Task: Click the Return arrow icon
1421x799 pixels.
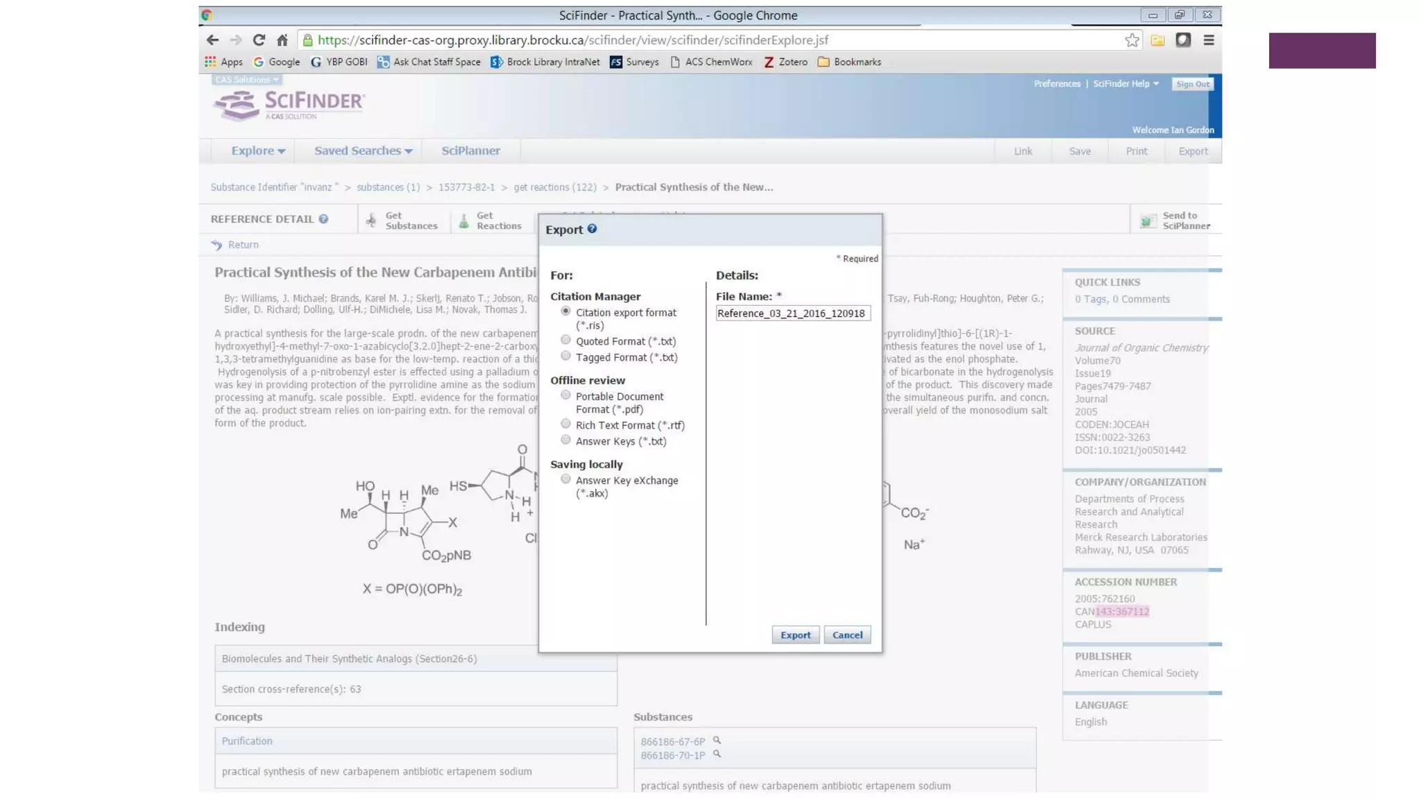Action: point(216,245)
